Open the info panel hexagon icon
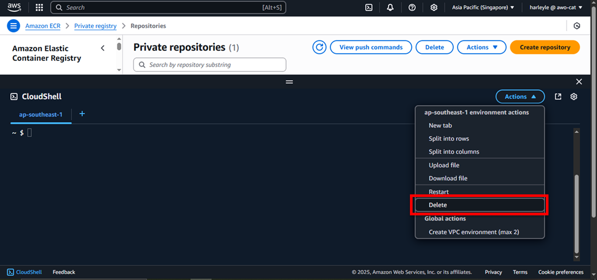Screen dimensions: 597x280 [x=577, y=26]
